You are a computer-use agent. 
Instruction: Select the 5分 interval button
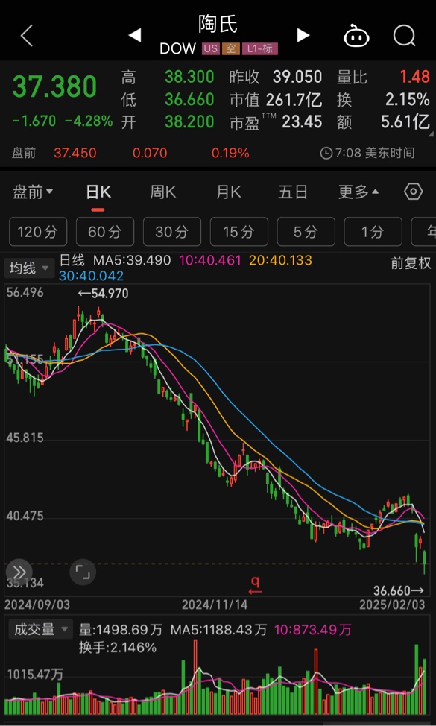(x=306, y=232)
